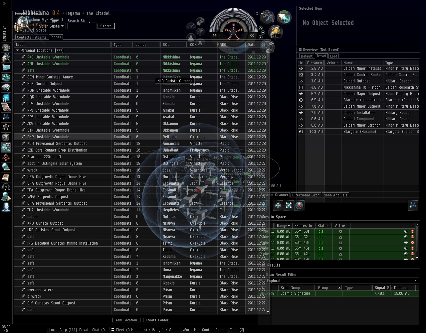Image resolution: width=426 pixels, height=333 pixels.
Task: Sort locations by the Jumps column header
Action: [146, 45]
